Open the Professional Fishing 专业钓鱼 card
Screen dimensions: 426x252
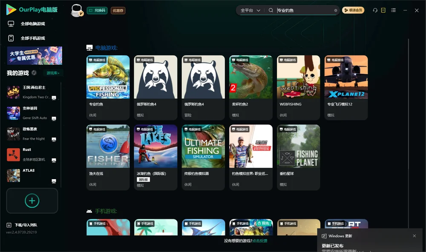point(108,87)
